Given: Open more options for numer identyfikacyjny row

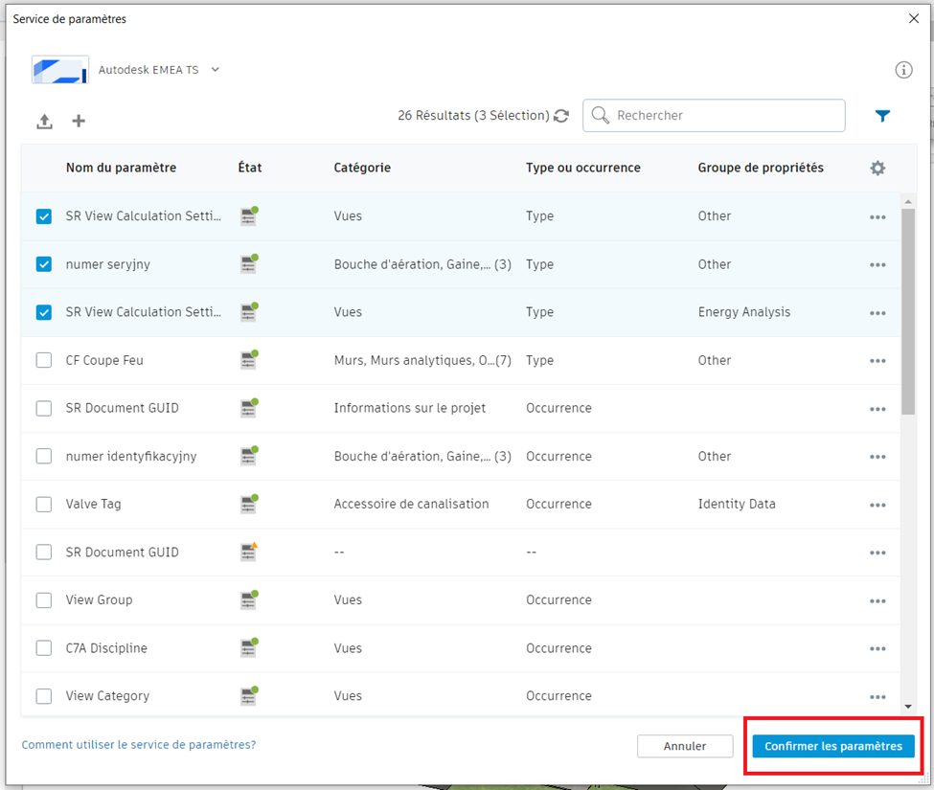Looking at the screenshot, I should coord(877,457).
